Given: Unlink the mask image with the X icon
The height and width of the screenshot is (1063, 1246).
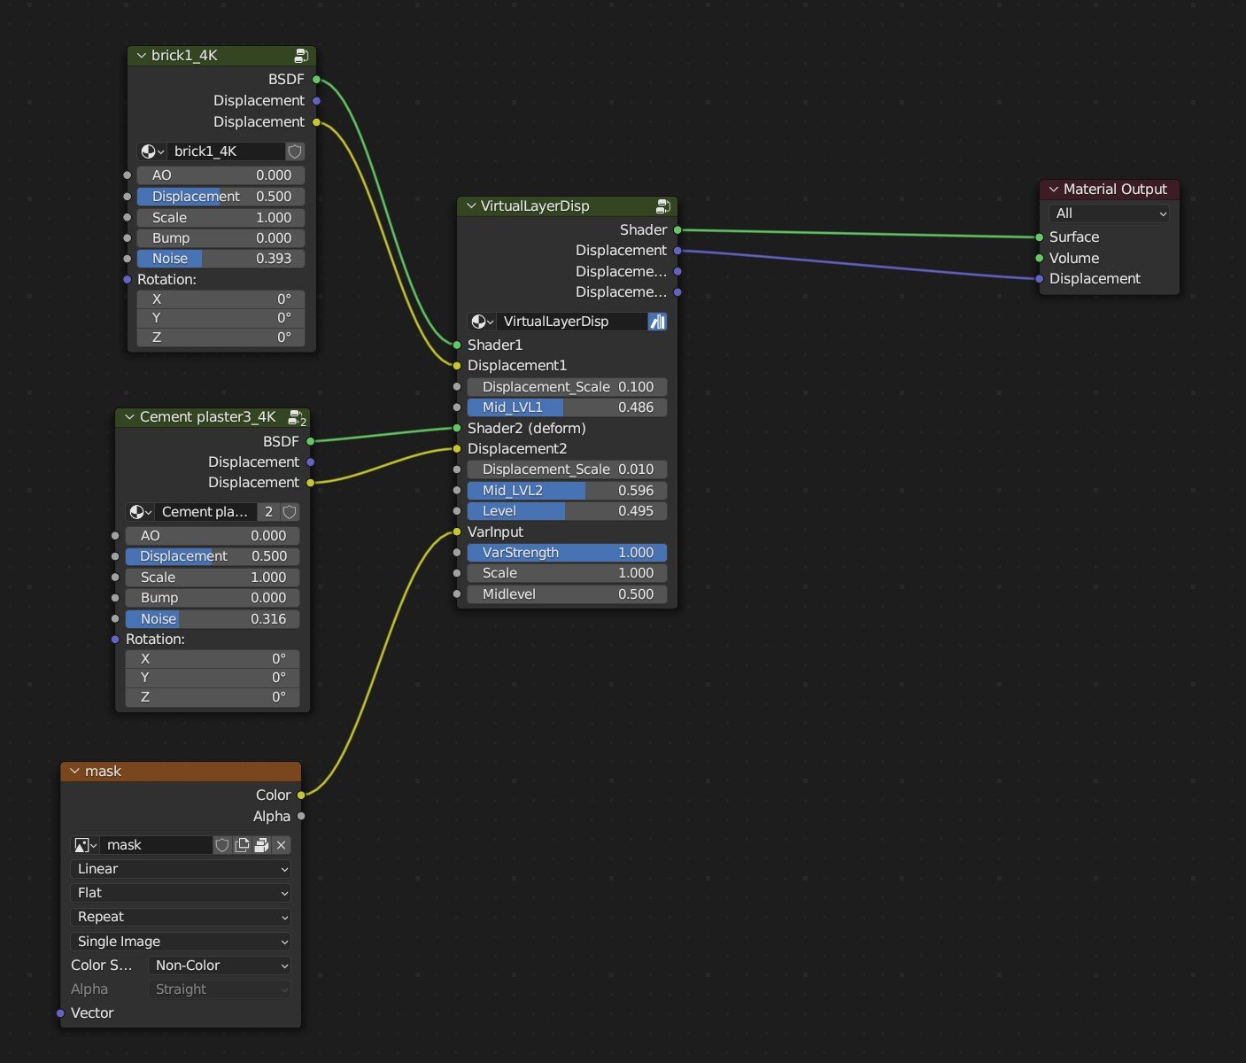Looking at the screenshot, I should [x=282, y=844].
